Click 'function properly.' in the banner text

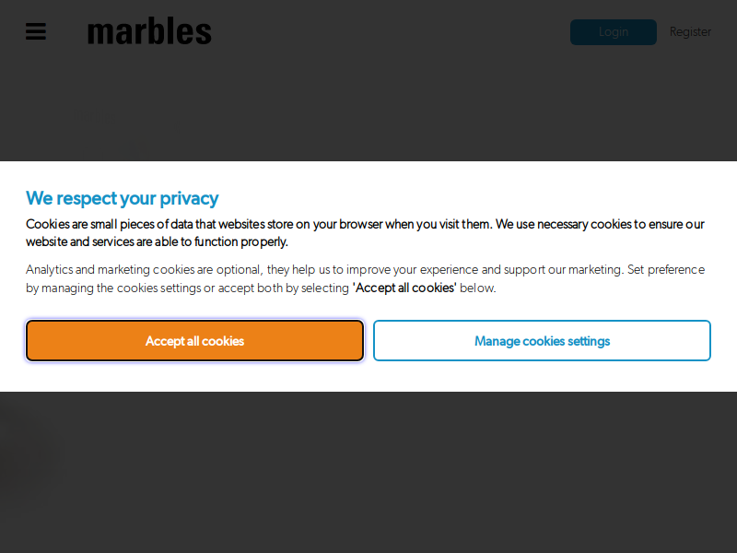[x=241, y=241]
